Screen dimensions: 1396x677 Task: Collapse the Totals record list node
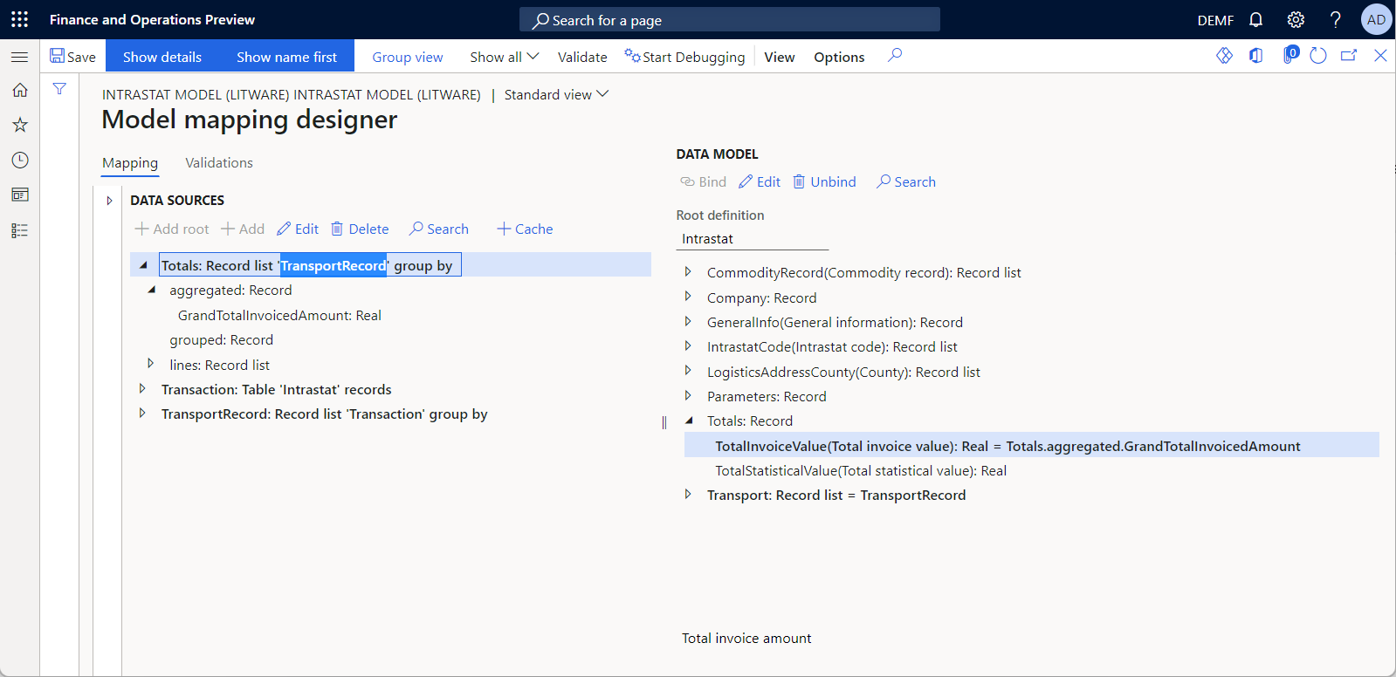click(x=143, y=264)
